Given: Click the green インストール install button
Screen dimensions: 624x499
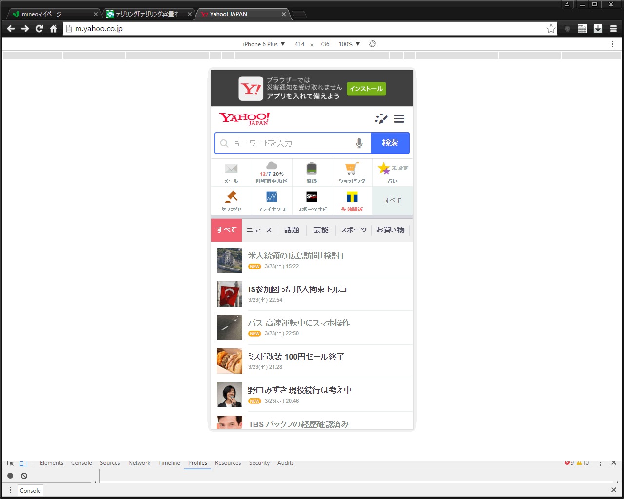Looking at the screenshot, I should [366, 89].
